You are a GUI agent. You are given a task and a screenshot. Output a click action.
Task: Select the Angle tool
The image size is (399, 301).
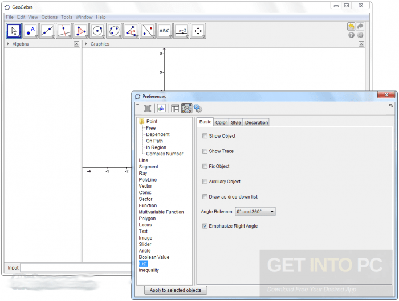click(x=131, y=31)
